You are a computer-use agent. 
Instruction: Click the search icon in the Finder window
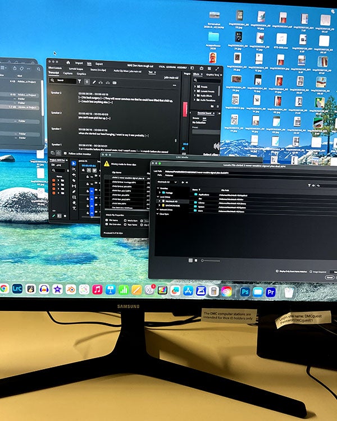pos(39,69)
